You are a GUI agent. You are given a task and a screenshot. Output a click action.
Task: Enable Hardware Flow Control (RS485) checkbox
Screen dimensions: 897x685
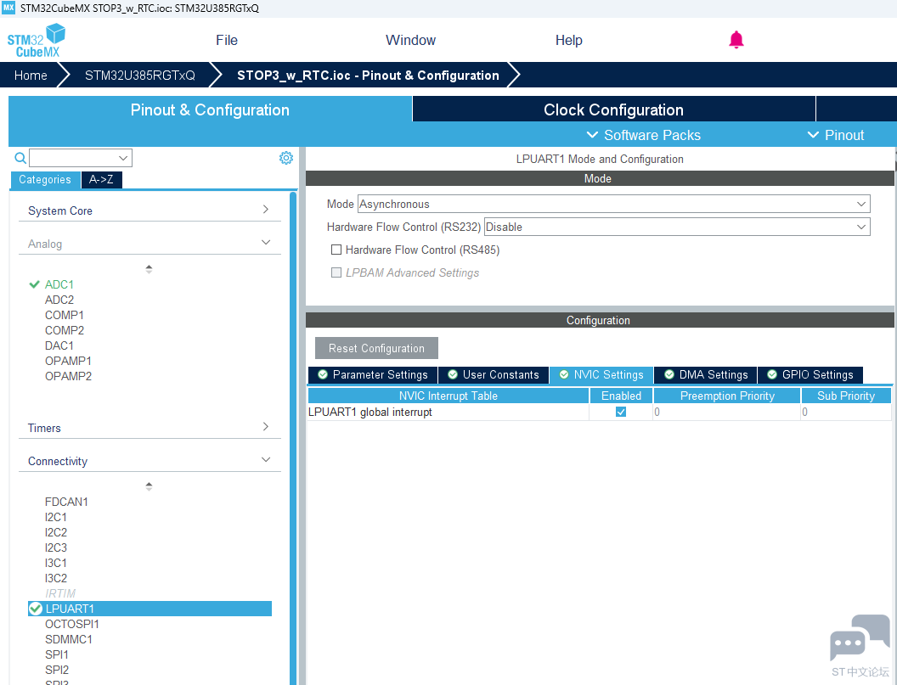336,250
